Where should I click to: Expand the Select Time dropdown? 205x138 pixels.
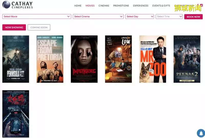[169, 17]
